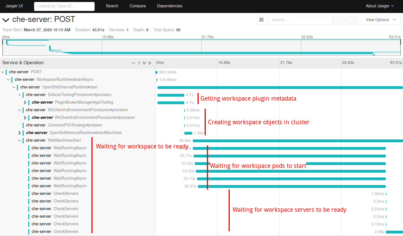The width and height of the screenshot is (403, 236).
Task: Open the Dependencies tab
Action: coord(170,6)
